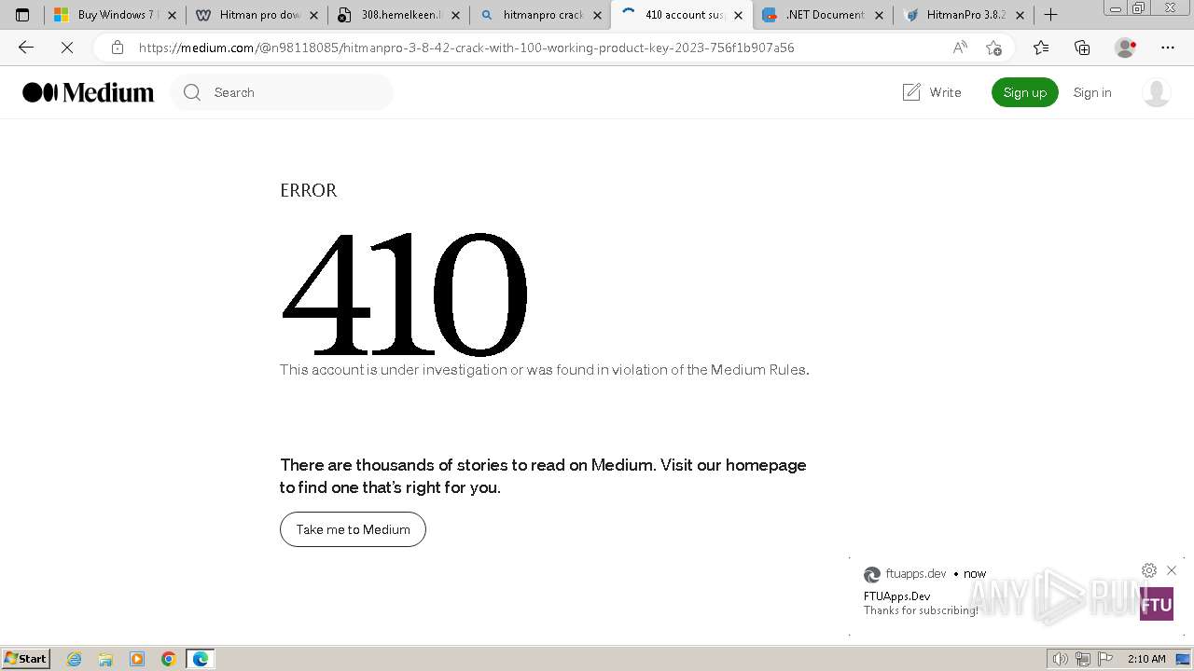This screenshot has height=671, width=1194.
Task: Click the Edge icon in taskbar
Action: click(x=201, y=659)
